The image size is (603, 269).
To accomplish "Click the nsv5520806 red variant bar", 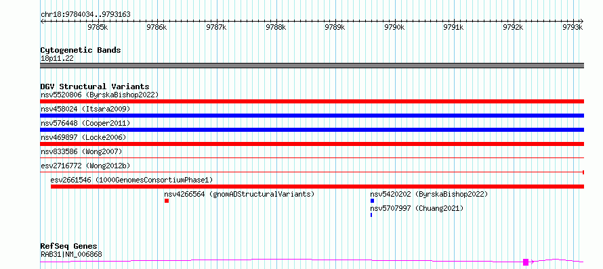I will pos(312,101).
